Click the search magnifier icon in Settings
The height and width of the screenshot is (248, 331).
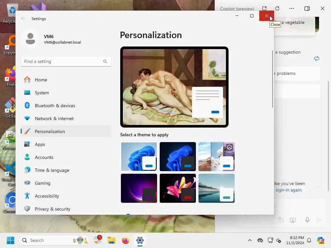click(105, 61)
